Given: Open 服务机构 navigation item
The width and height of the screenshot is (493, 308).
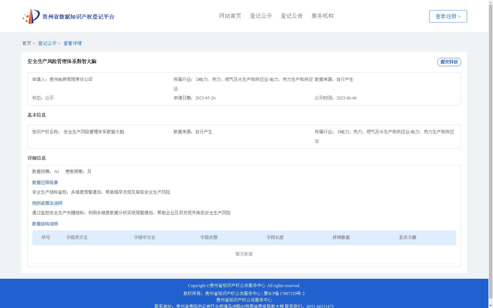Looking at the screenshot, I should [323, 16].
